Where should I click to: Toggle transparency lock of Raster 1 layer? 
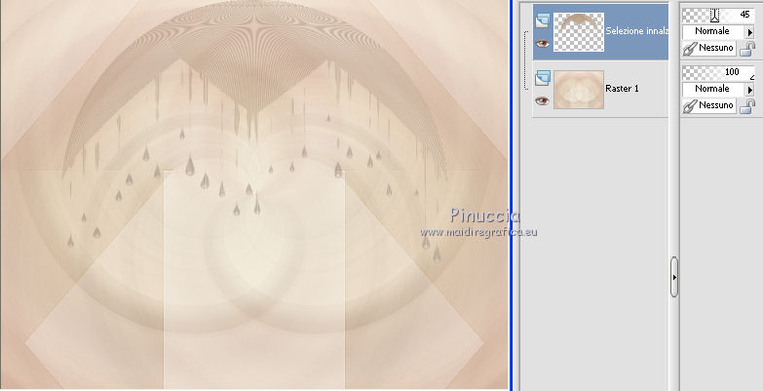coord(747,106)
